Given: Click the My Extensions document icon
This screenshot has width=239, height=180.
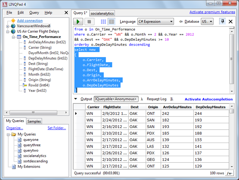Looking at the screenshot, I should click(x=14, y=167).
